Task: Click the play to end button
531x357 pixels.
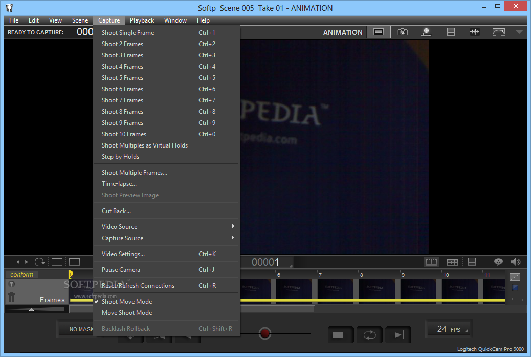Action: coord(398,335)
